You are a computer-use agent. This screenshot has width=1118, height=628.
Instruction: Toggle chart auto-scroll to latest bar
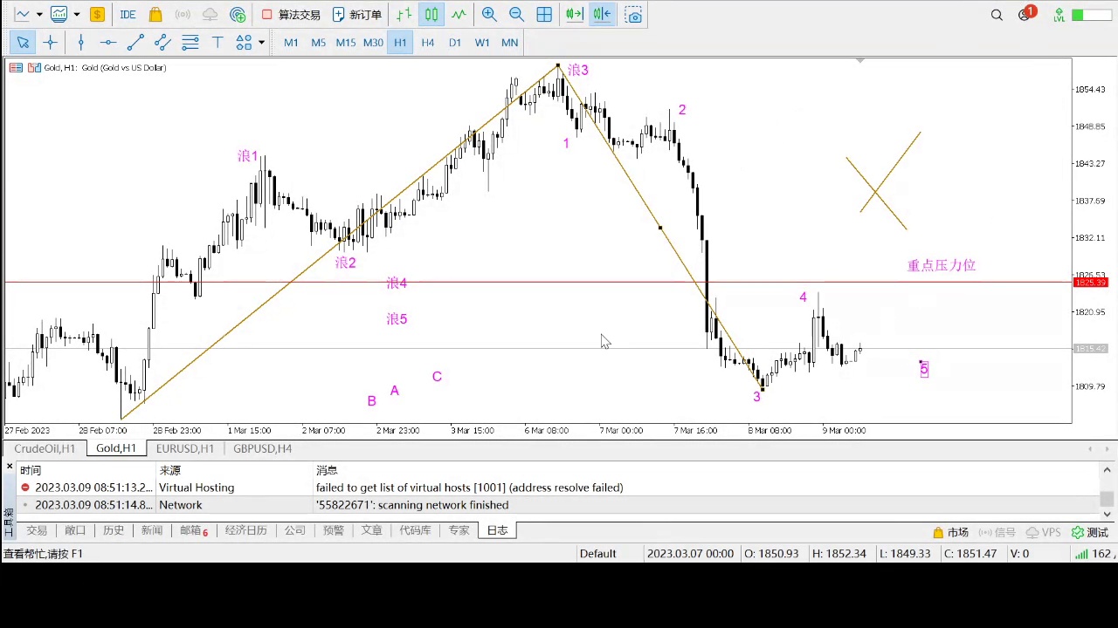click(x=574, y=15)
